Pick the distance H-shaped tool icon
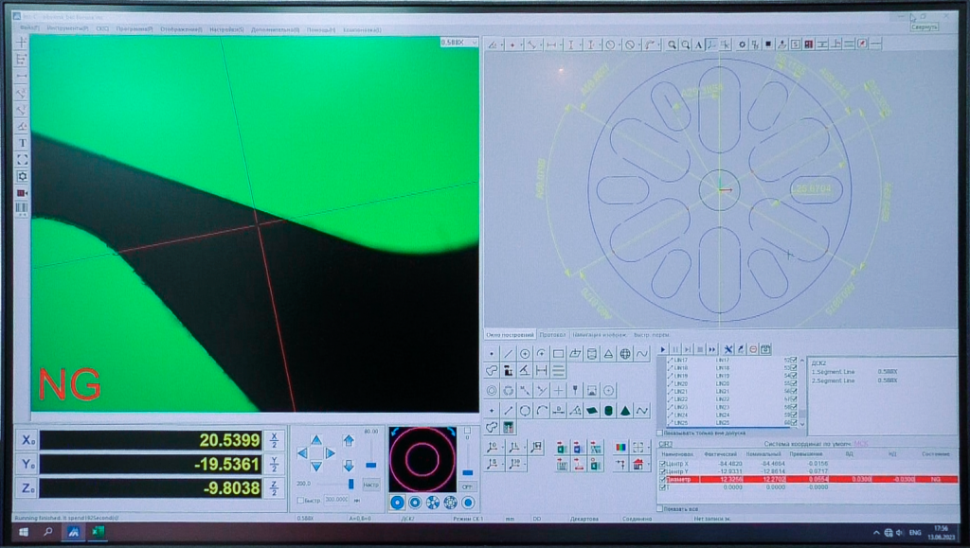970x548 pixels. (x=541, y=371)
